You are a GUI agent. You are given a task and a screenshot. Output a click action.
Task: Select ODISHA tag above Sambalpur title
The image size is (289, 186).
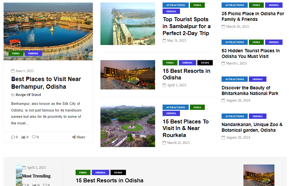171,11
